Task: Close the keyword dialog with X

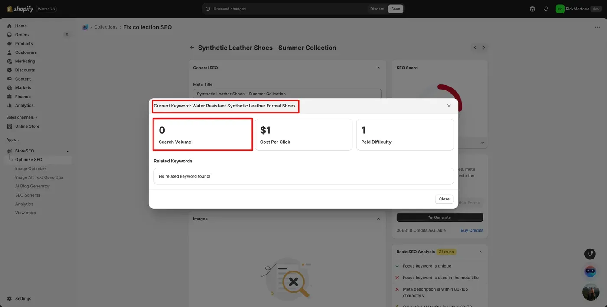Action: click(449, 106)
